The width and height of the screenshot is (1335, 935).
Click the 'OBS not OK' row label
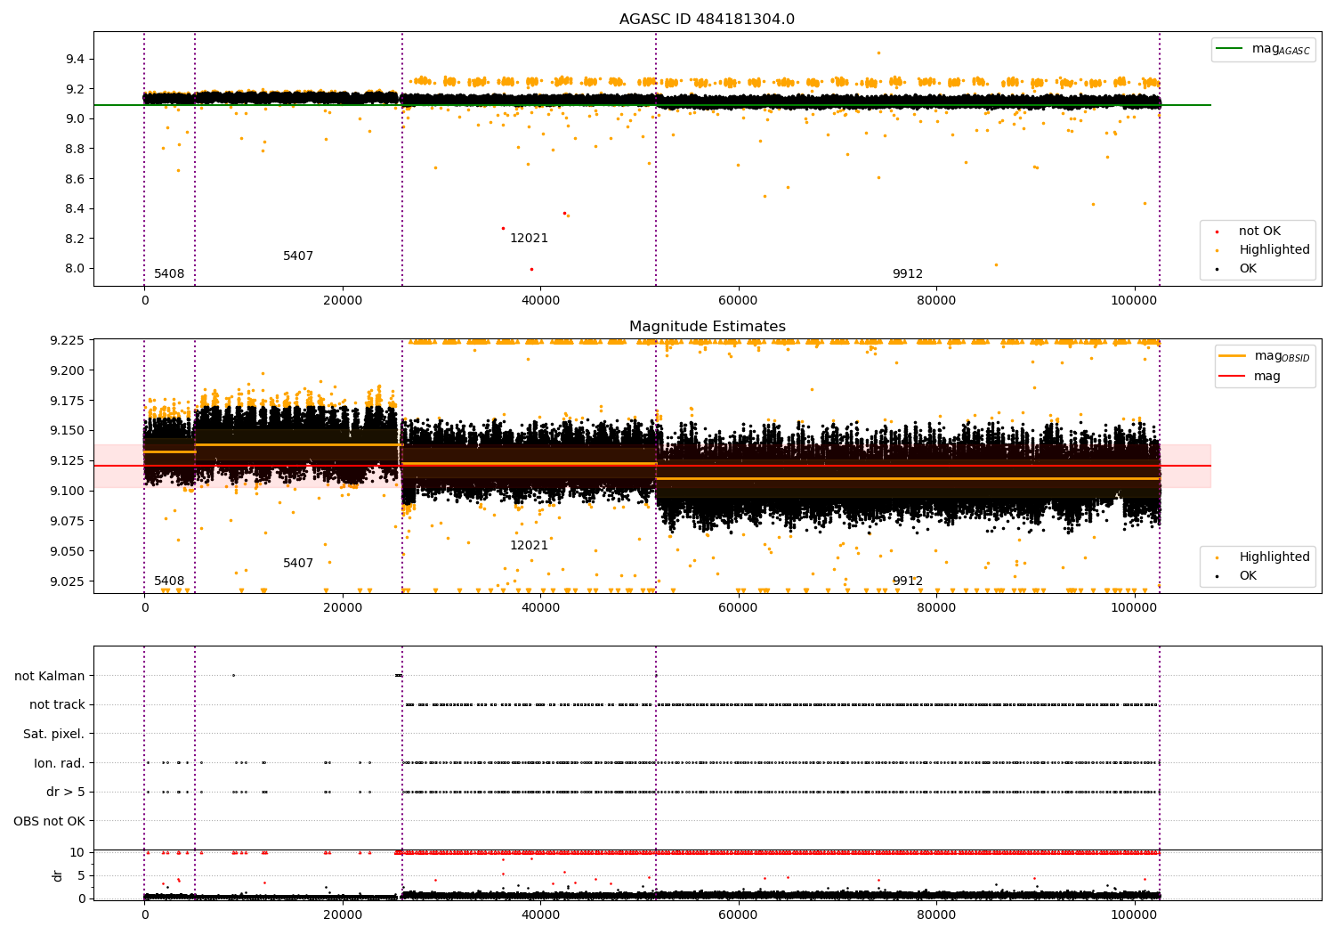[50, 821]
